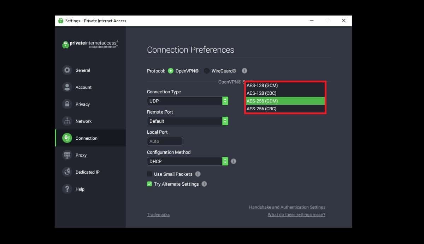
Task: Click the Private Internet Access logo
Action: 90,44
